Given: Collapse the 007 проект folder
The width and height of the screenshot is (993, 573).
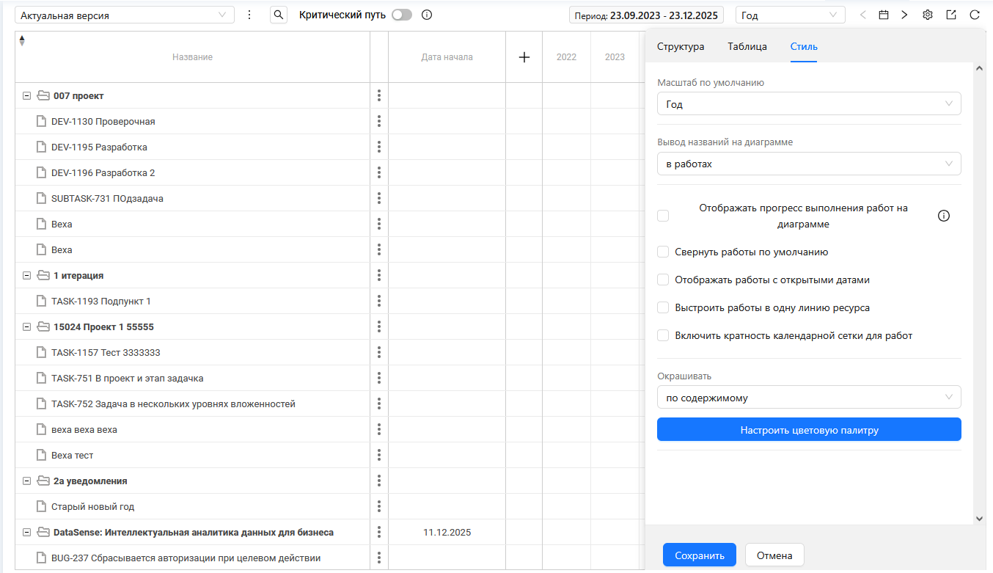Looking at the screenshot, I should point(26,96).
